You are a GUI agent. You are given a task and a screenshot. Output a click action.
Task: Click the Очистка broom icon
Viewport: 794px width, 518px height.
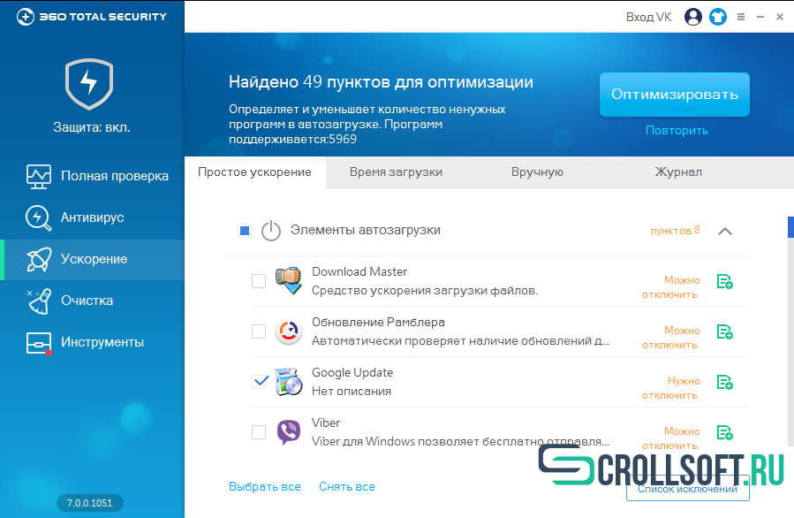(x=39, y=301)
